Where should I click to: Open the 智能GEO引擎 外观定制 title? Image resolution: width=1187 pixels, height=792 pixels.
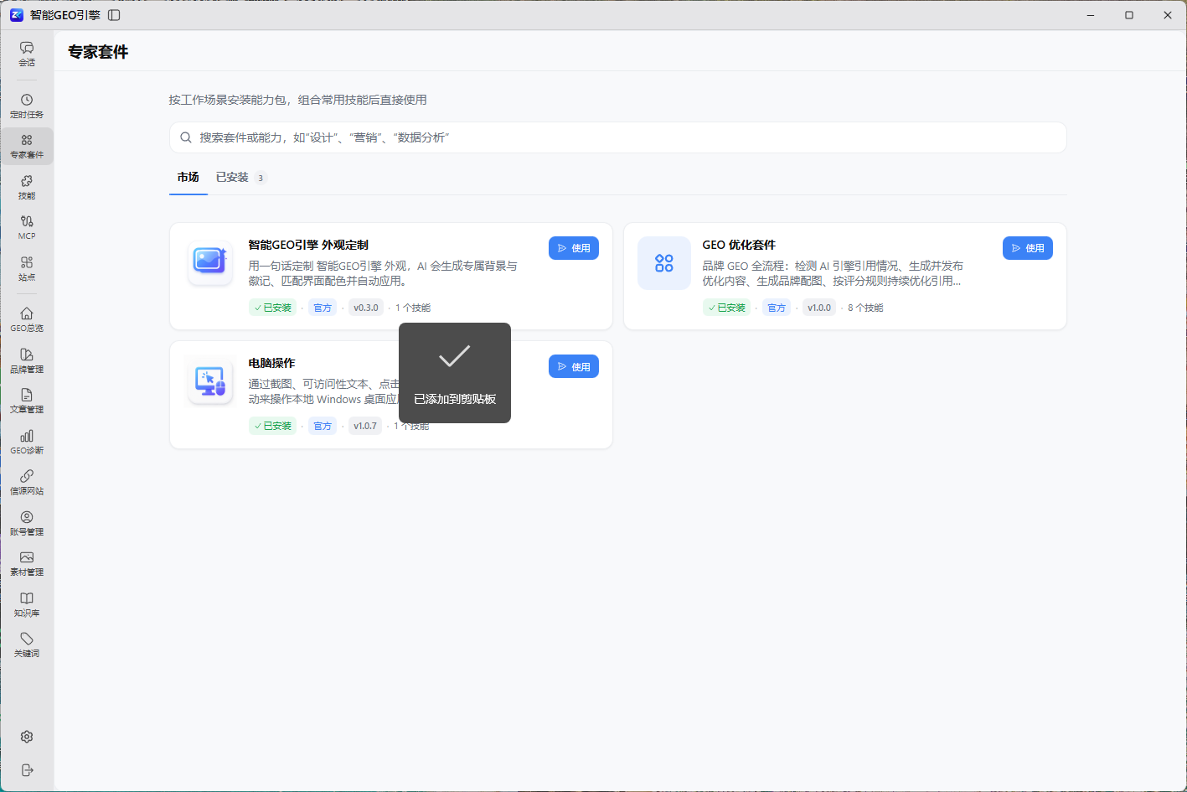[308, 245]
